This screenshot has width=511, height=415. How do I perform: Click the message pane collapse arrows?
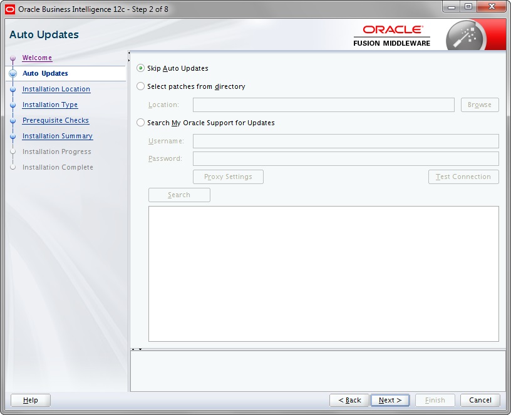(x=137, y=349)
